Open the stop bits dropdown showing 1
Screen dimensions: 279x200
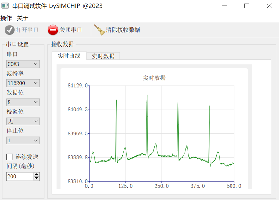click(x=23, y=141)
